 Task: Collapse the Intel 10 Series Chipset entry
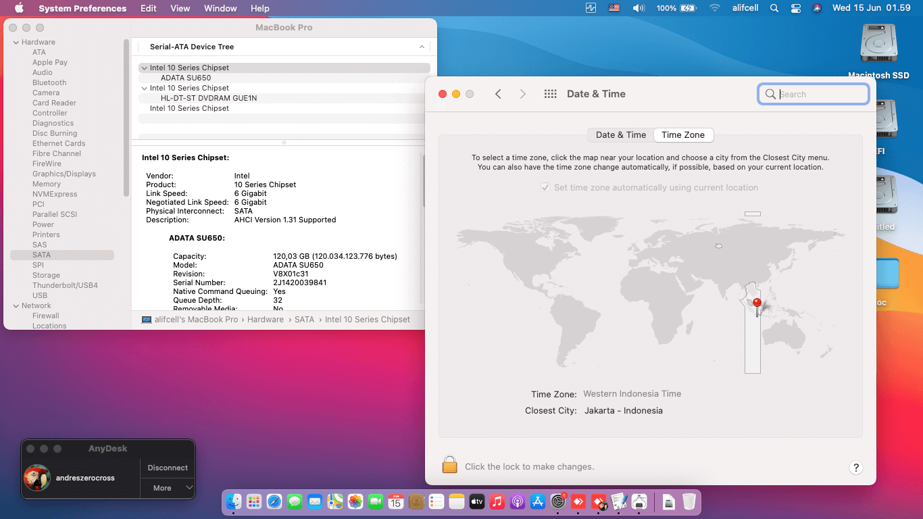click(x=144, y=68)
